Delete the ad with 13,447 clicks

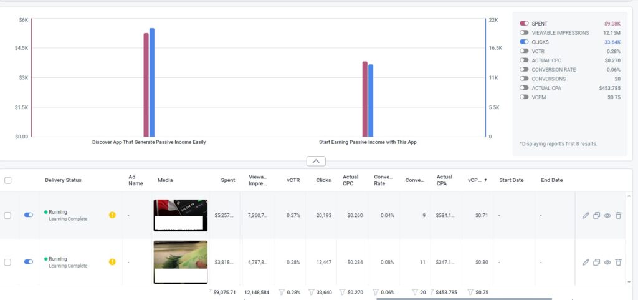pos(619,262)
